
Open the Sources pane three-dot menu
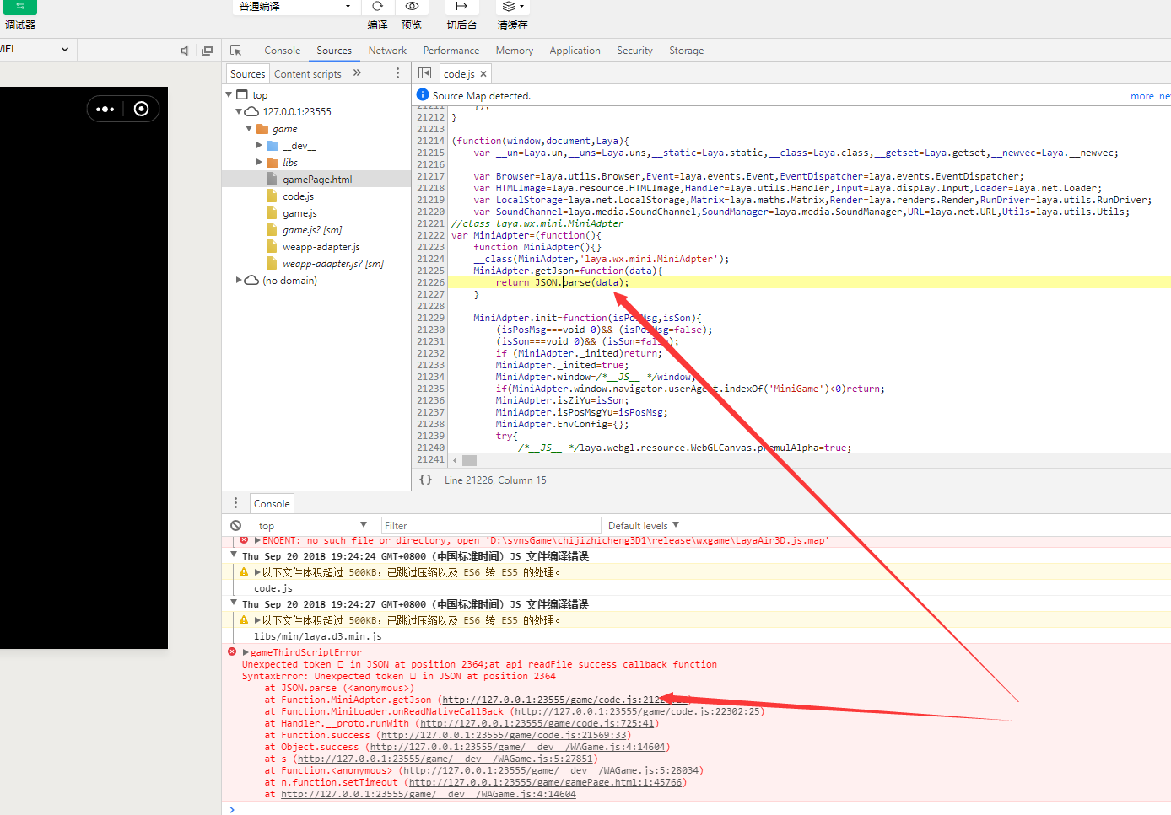[x=397, y=73]
